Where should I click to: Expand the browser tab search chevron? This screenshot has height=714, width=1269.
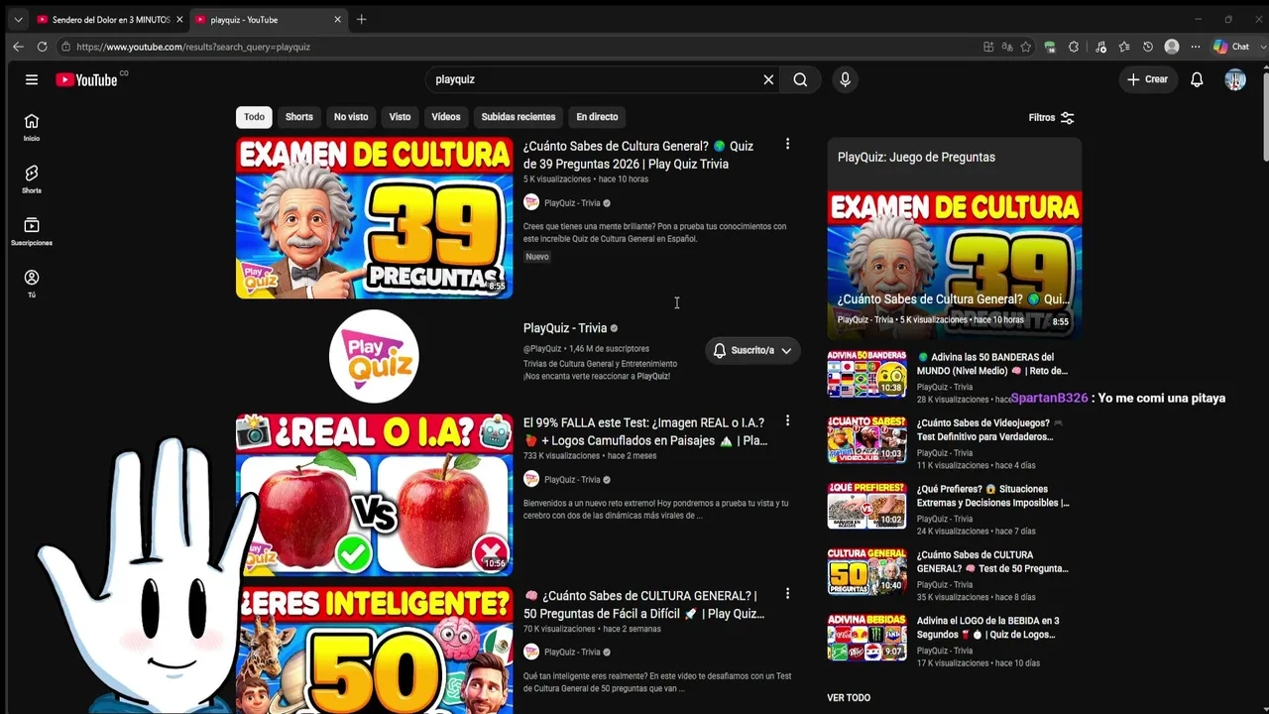point(18,20)
